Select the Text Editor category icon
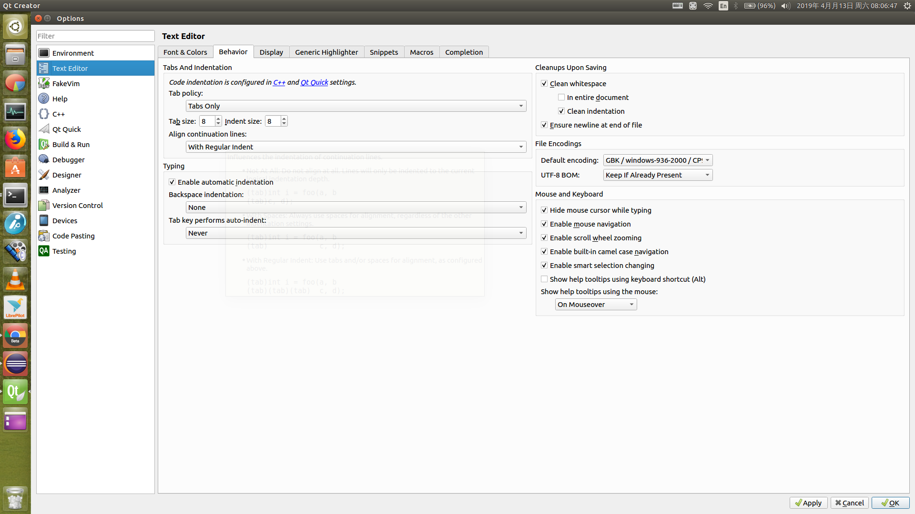 (44, 68)
